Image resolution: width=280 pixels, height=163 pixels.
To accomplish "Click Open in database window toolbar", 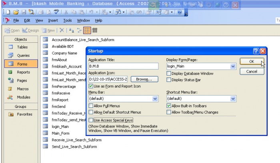I will tap(12, 30).
